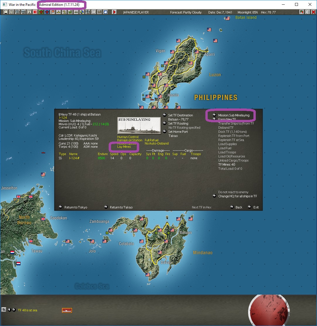
Task: Click the orange flag toolbar icon
Action: point(53,12)
